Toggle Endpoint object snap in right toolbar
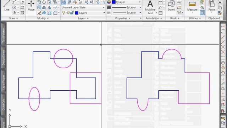Image resolution: width=227 pixels, height=128 pixels. tap(223, 37)
